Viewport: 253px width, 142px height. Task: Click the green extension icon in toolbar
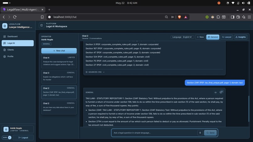(x=207, y=17)
